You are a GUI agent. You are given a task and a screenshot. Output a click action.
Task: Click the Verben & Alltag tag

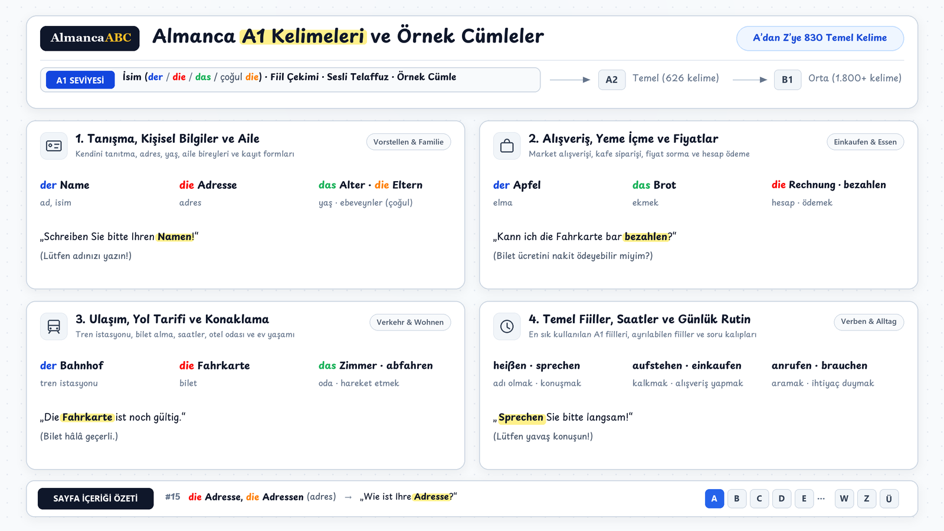(868, 322)
